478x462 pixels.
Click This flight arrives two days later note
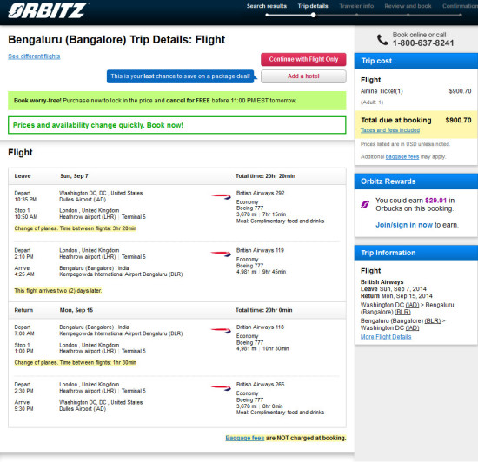[x=58, y=291]
